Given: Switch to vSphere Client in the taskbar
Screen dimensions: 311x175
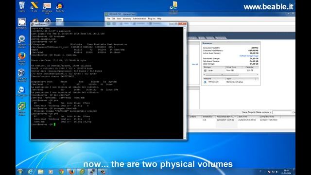Looking at the screenshot, I should pos(82,172).
